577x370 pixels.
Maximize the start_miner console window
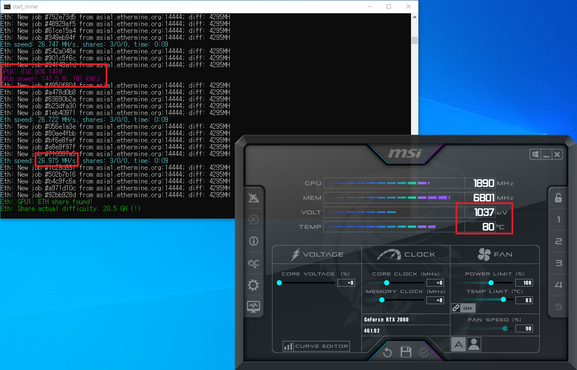(x=388, y=6)
